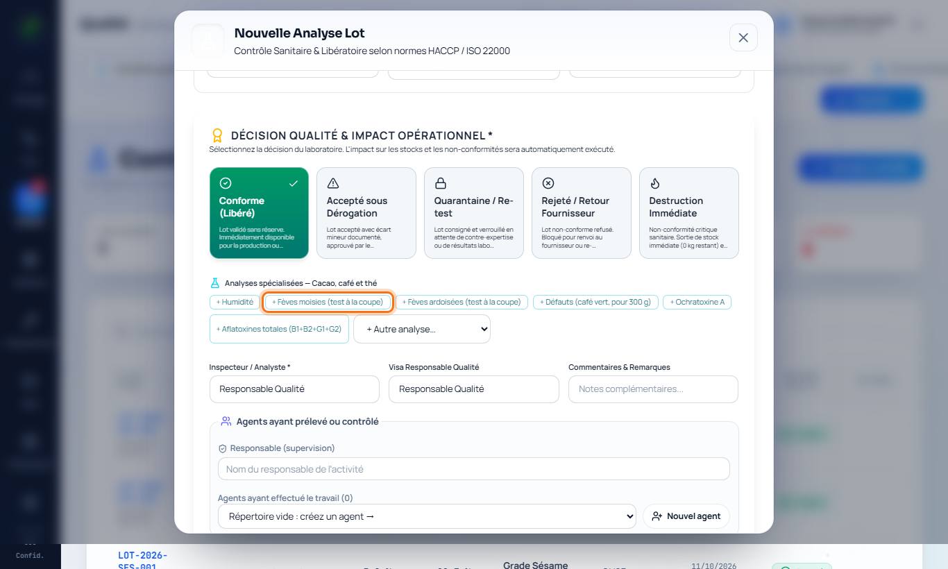Screen dimensions: 948x569
Task: Choose the Accepté sous Dérogation decision
Action: point(366,213)
